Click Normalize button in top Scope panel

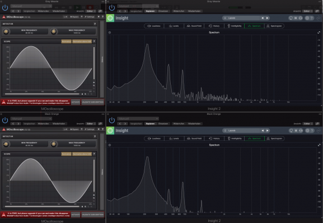coord(66,41)
